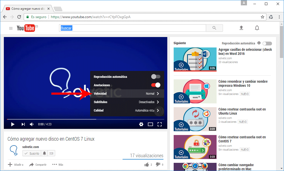Open Ubuntu root password video thumbnail
This screenshot has height=171, width=284.
(195, 119)
